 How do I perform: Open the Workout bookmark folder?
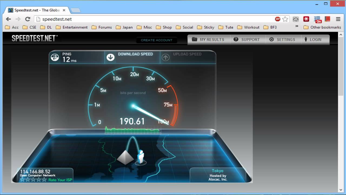point(248,27)
